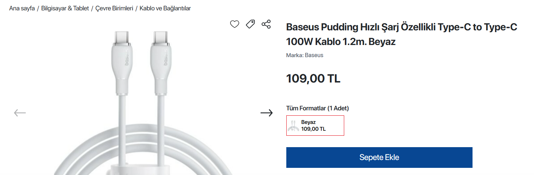The width and height of the screenshot is (534, 175).
Task: Open Bilgisayar & Tablet breadcrumb category
Action: click(65, 8)
